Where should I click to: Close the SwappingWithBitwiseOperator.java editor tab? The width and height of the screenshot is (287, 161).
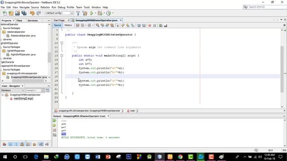[x=121, y=20]
